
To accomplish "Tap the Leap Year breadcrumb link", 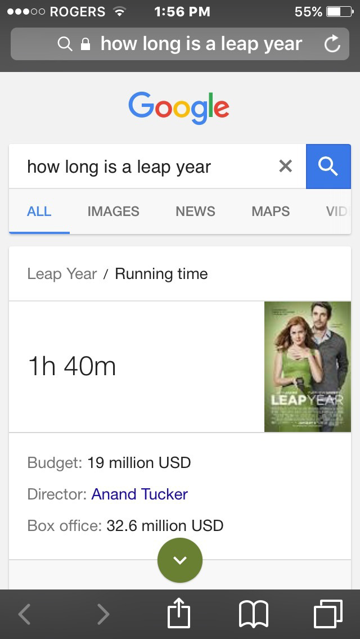I will tap(62, 274).
